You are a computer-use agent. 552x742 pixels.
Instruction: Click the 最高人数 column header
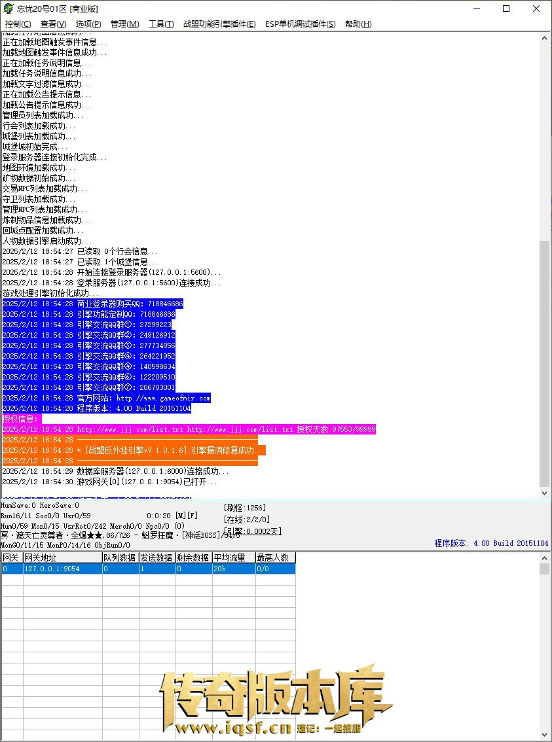click(x=275, y=557)
